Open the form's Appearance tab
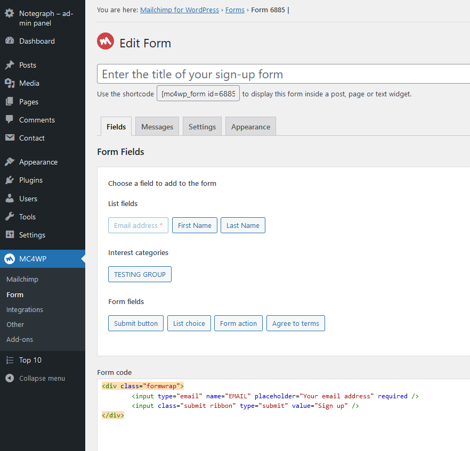 [x=250, y=126]
